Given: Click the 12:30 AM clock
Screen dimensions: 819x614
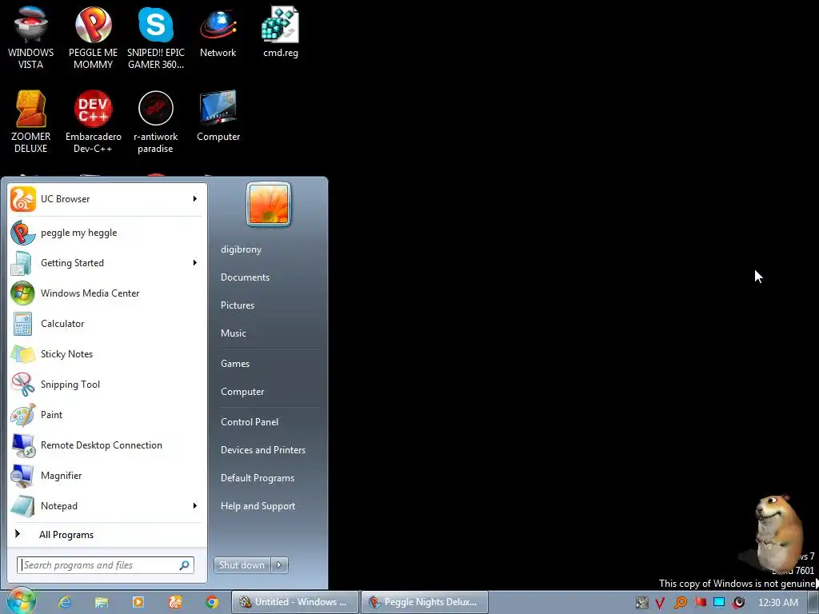Looking at the screenshot, I should tap(777, 603).
